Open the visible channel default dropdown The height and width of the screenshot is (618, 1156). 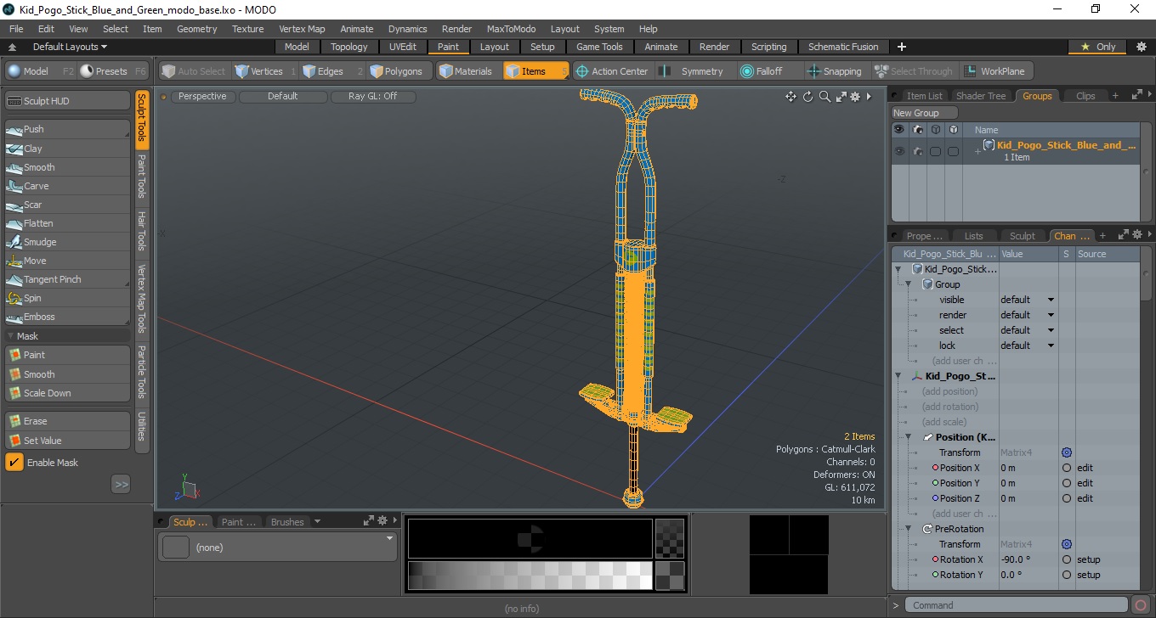1028,300
